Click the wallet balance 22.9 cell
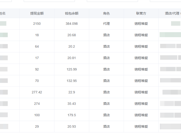Viewport: 181px width, 136px height. click(x=71, y=92)
